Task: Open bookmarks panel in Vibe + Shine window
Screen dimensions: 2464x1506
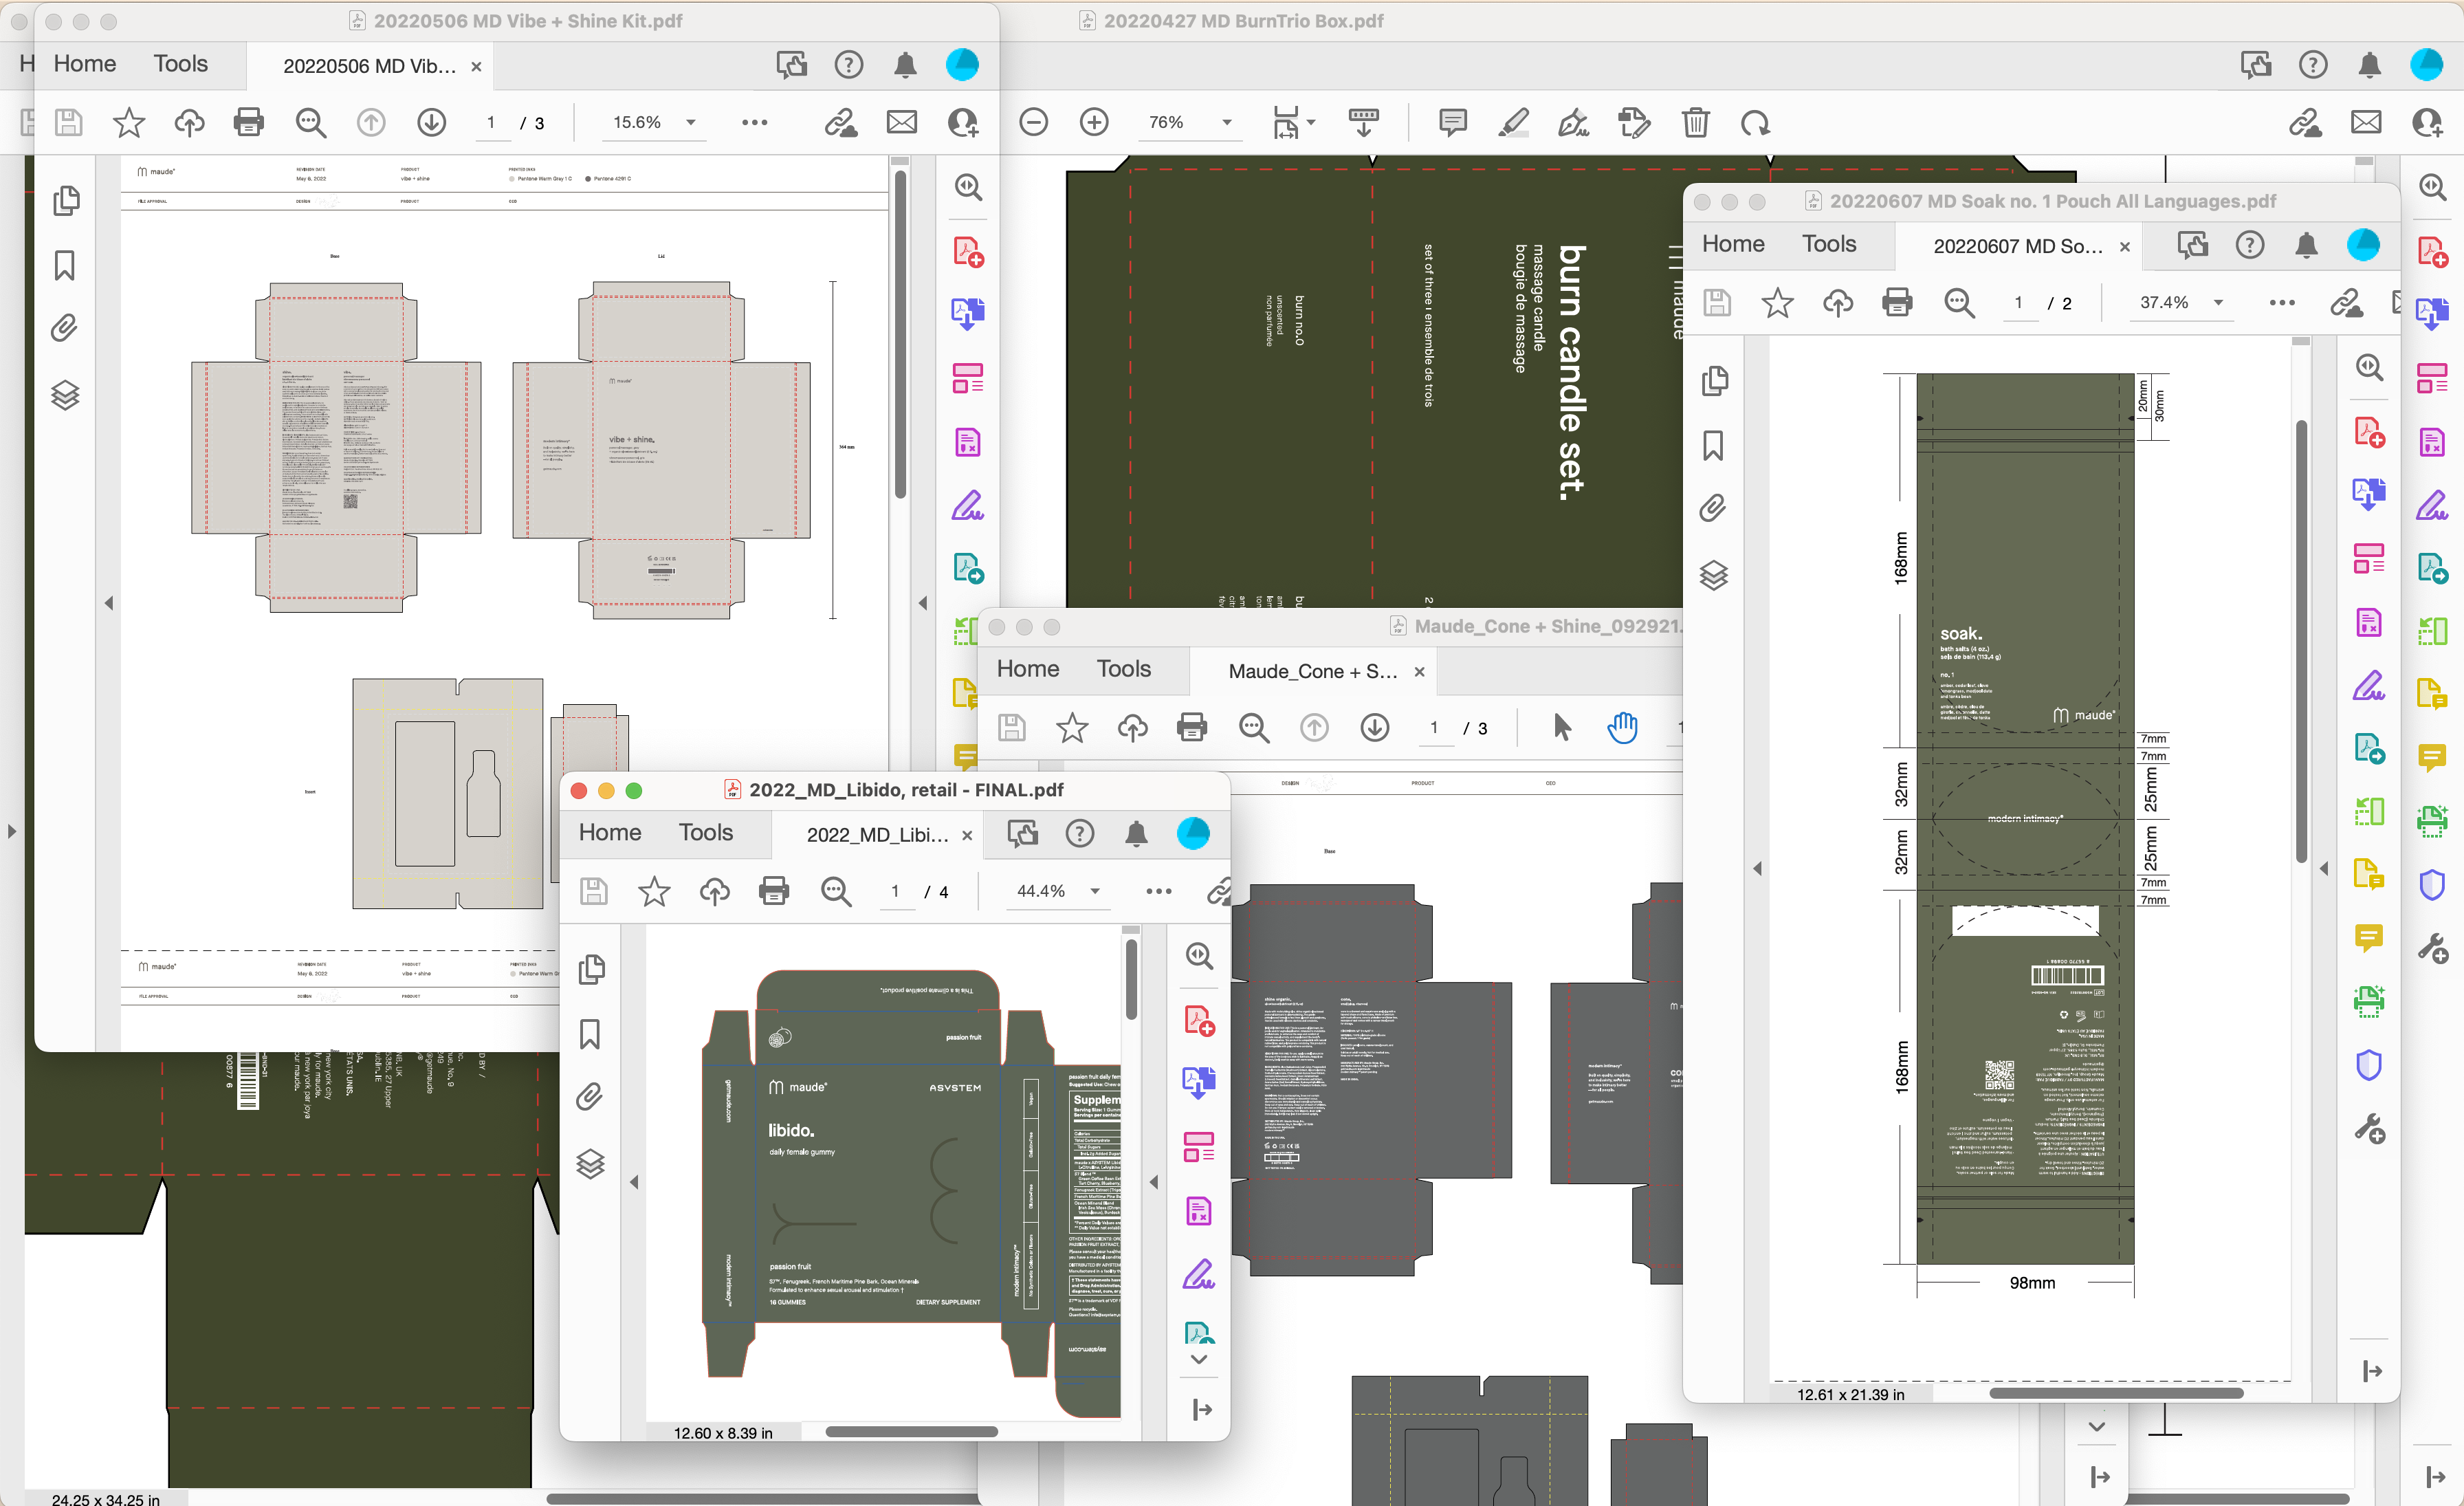Action: (x=65, y=265)
